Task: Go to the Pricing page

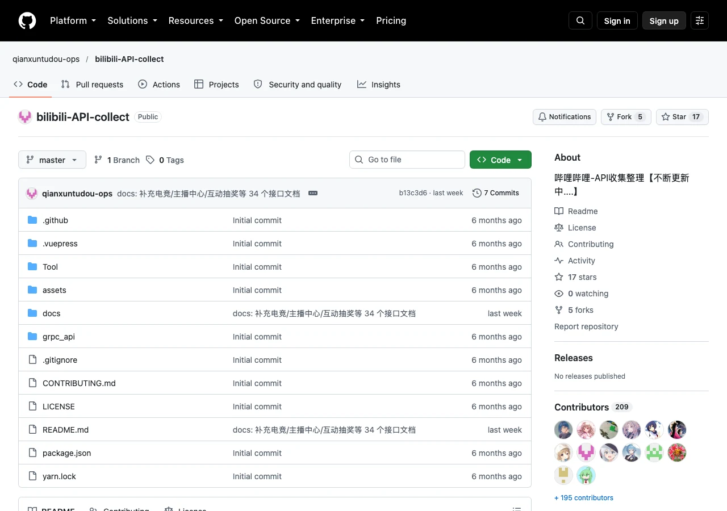Action: click(391, 20)
